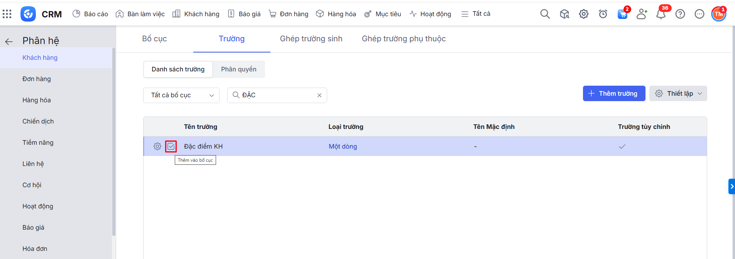This screenshot has width=735, height=259.
Task: Click the help question mark icon
Action: (680, 14)
